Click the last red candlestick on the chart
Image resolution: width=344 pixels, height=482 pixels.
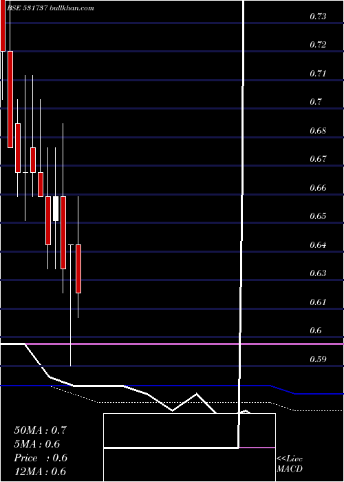coord(78,269)
